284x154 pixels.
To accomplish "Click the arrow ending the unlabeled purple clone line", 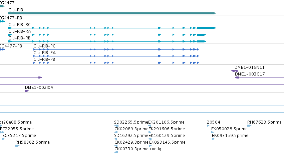I will coord(40,78).
